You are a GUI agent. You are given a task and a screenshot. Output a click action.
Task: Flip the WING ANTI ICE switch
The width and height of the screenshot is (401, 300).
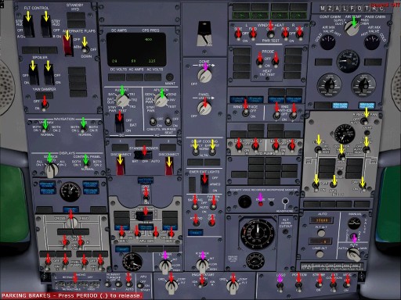click(x=245, y=112)
